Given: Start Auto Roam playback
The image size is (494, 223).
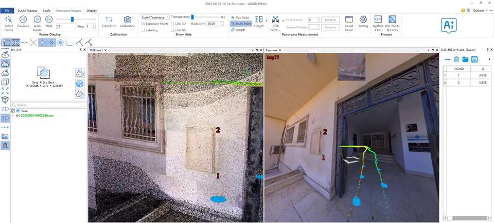Looking at the screenshot, I should [x=37, y=23].
